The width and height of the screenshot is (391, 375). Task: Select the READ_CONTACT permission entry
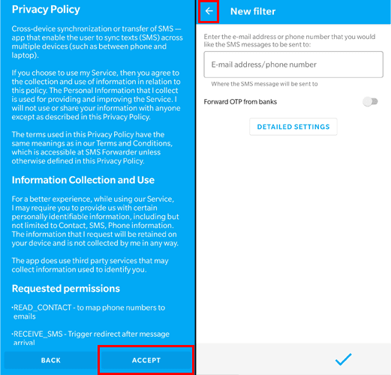point(89,312)
